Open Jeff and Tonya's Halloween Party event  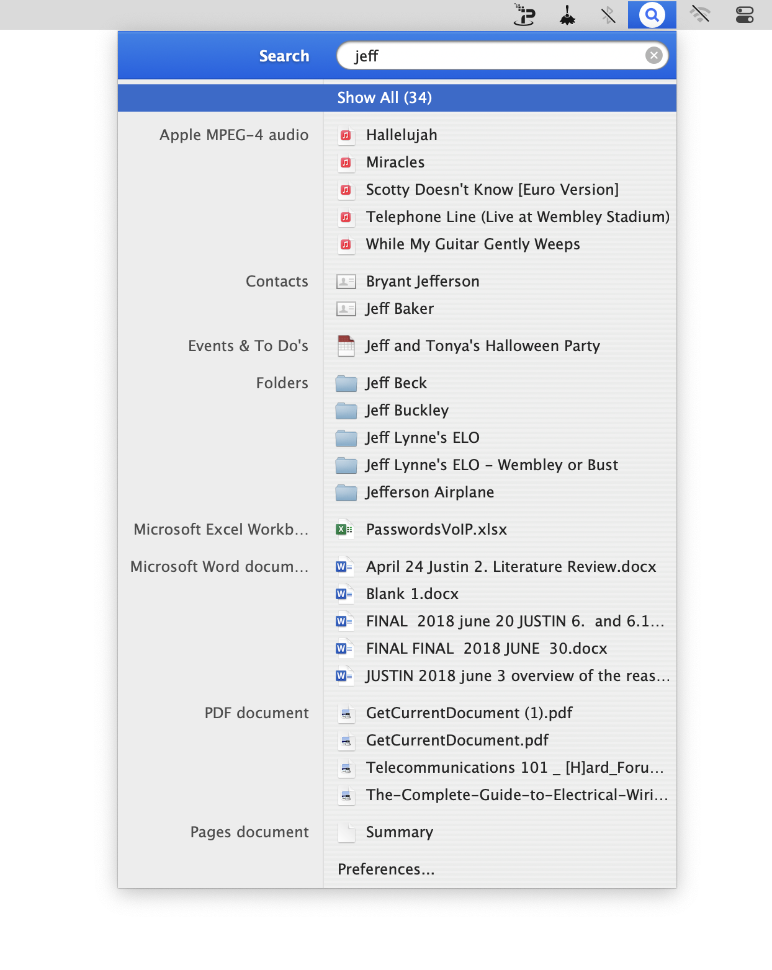[x=482, y=346]
